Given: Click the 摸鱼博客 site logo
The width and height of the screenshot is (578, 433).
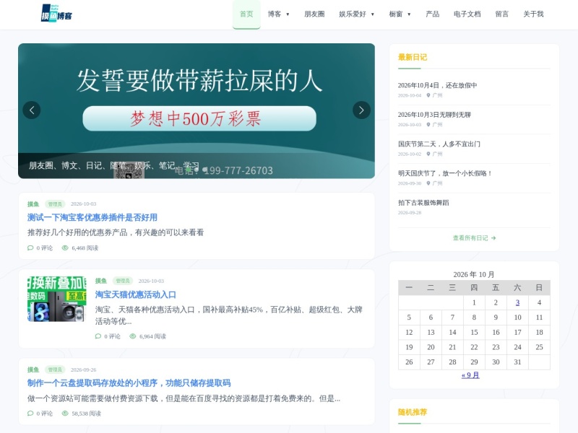Looking at the screenshot, I should [x=57, y=14].
